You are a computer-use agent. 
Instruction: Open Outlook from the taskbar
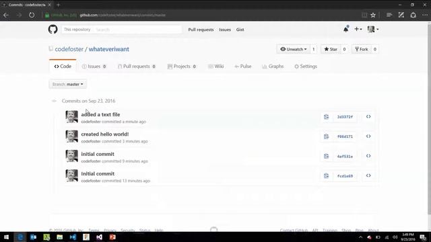[33, 237]
